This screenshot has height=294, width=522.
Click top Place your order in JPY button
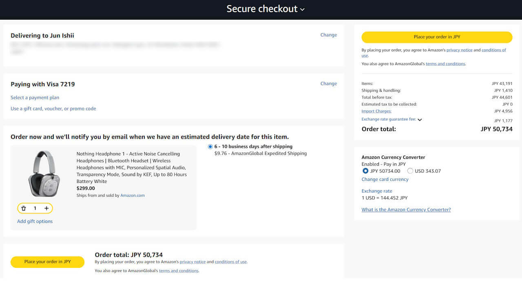pyautogui.click(x=437, y=37)
